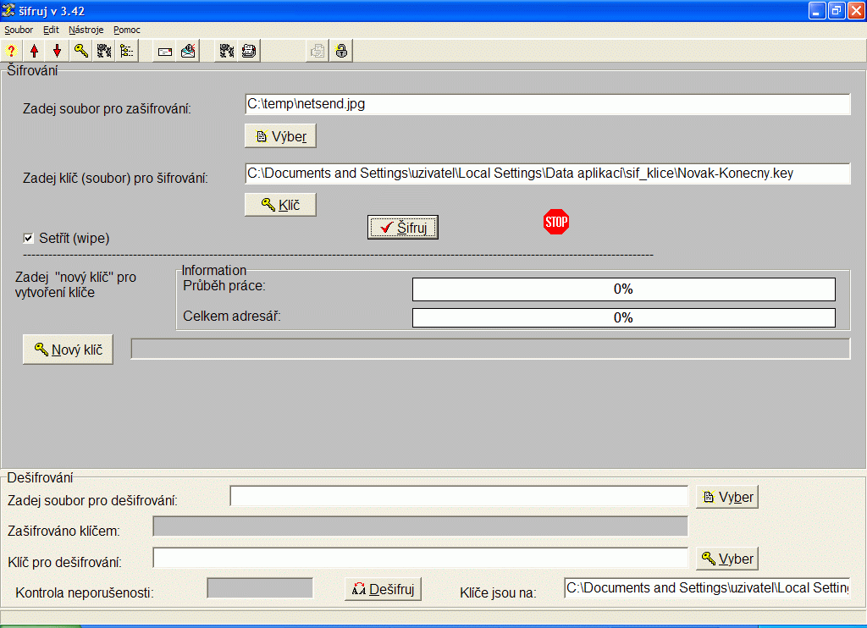Click the Kontrola neporušenosti grey field
The width and height of the screenshot is (867, 628).
[x=260, y=588]
